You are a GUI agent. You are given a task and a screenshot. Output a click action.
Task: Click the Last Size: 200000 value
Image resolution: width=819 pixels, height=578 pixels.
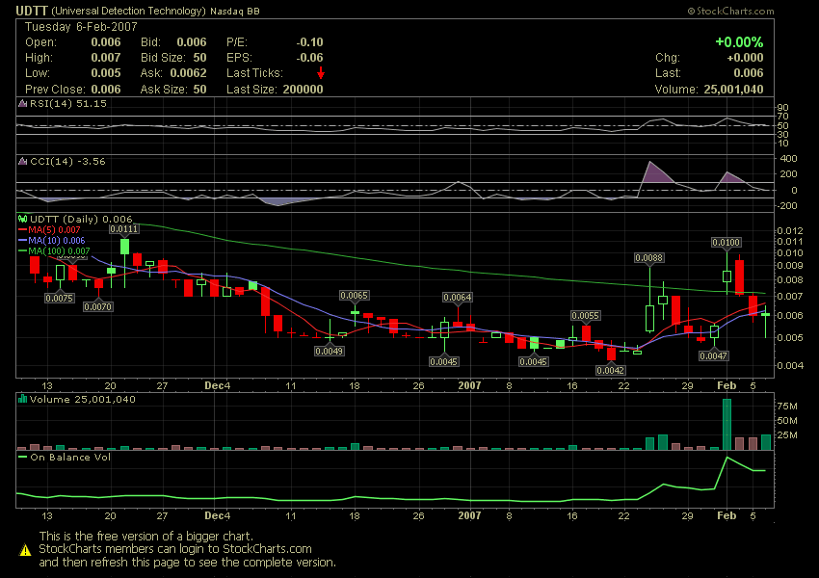point(303,90)
